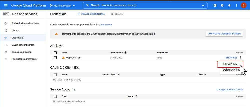This screenshot has height=107, width=250.
Task: Click CONFIGURE CONSENT SCREEN button
Action: 224,34
